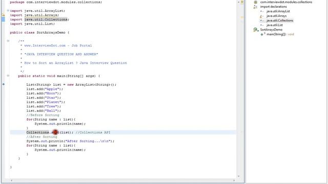Screen dimensions: 328x184
Task: Click the 'new ArrayList<String>()' declaration line
Action: [x=71, y=84]
